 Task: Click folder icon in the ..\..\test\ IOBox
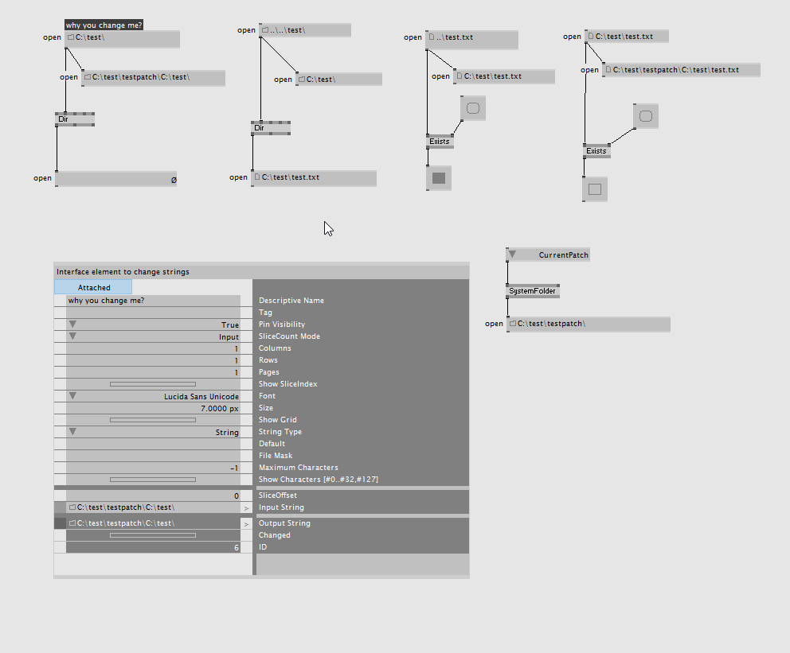tap(264, 30)
